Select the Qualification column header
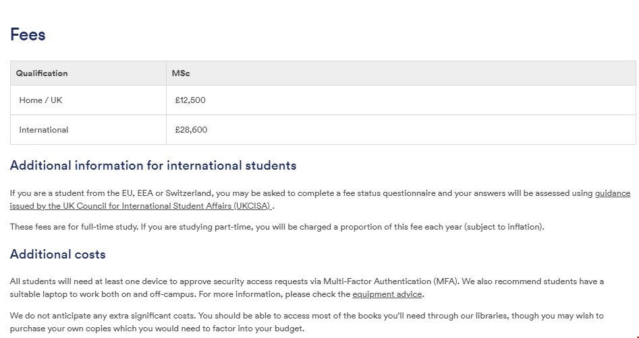Viewport: 639px width, 338px height. pos(42,73)
